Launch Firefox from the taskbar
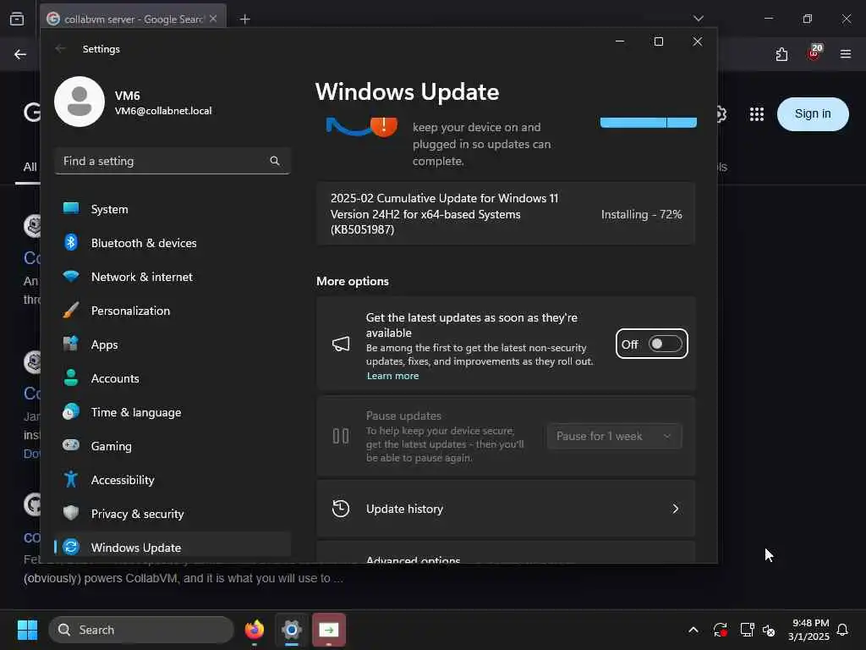This screenshot has height=650, width=866. click(x=255, y=630)
